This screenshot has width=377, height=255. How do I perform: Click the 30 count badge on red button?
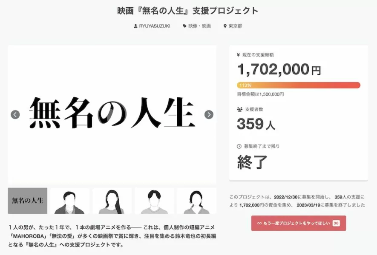point(336,223)
